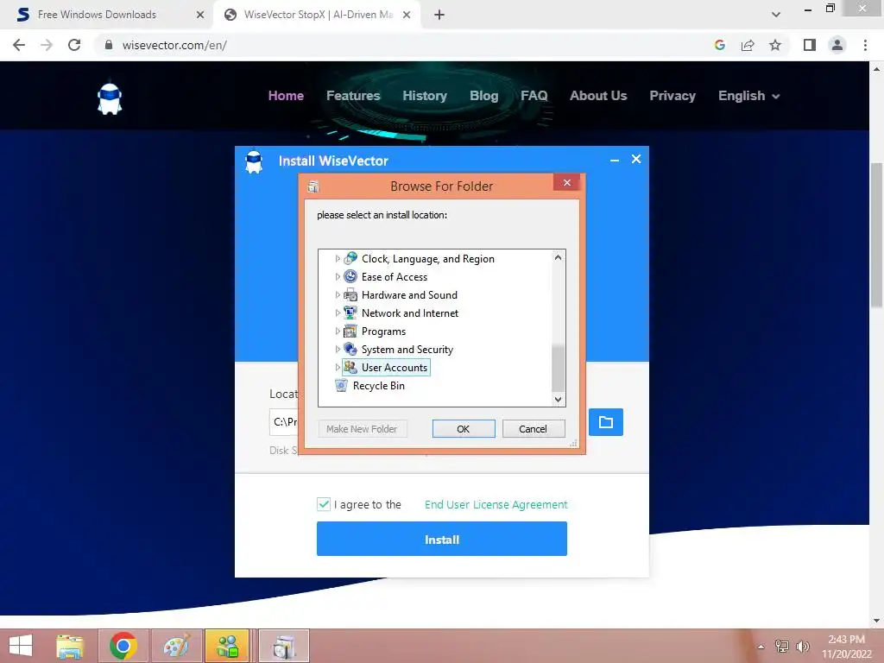Click the Google icon in address bar

719,45
